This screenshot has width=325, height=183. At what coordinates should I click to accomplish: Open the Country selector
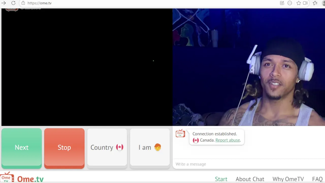(107, 148)
